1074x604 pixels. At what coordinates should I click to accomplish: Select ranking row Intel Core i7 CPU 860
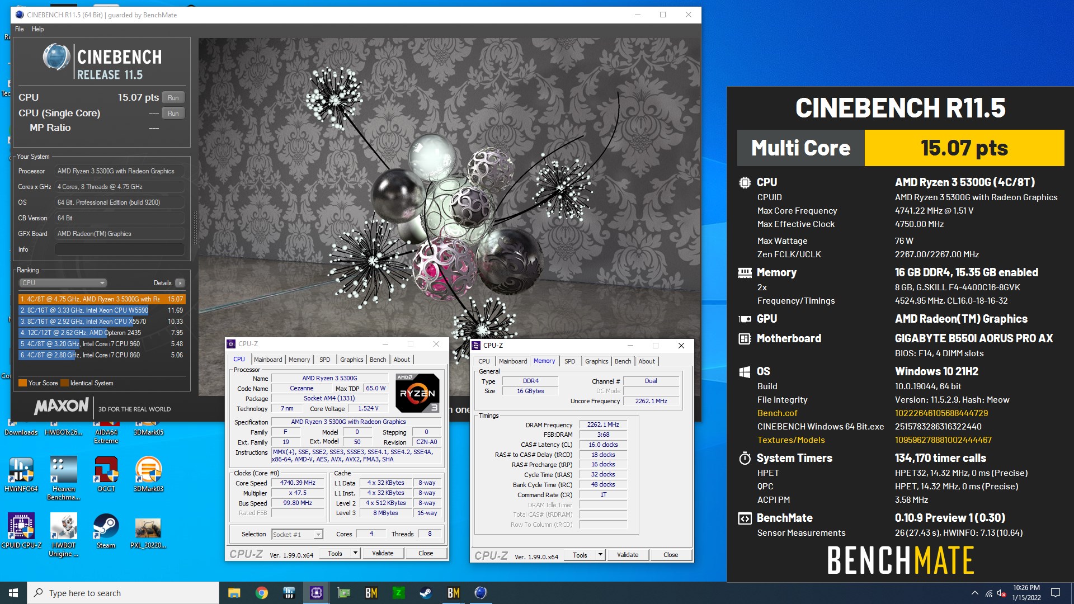point(101,355)
